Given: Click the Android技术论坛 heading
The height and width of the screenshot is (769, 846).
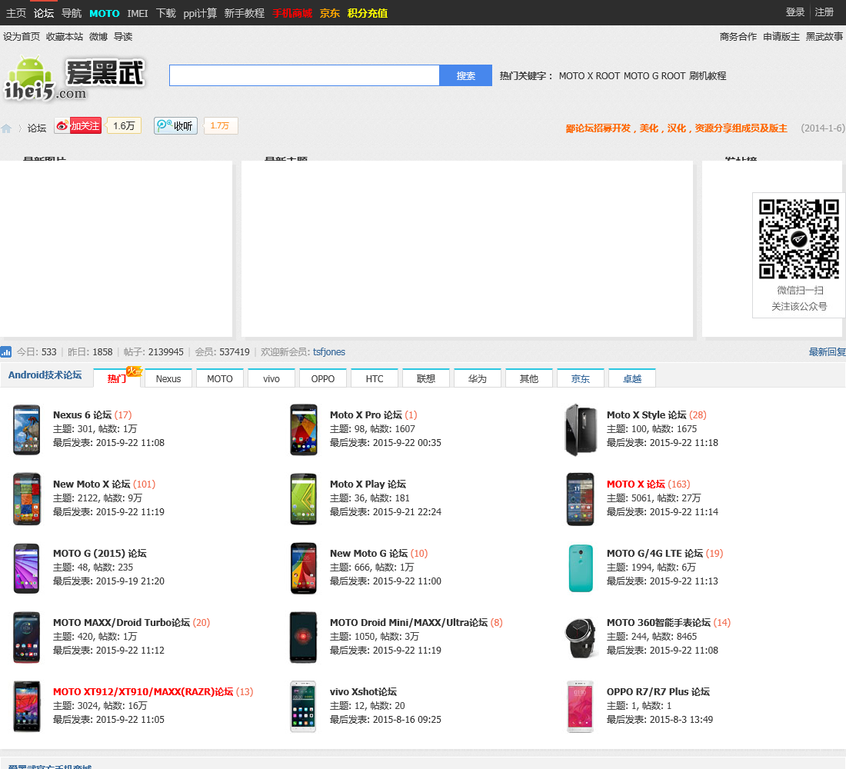Looking at the screenshot, I should click(x=45, y=375).
